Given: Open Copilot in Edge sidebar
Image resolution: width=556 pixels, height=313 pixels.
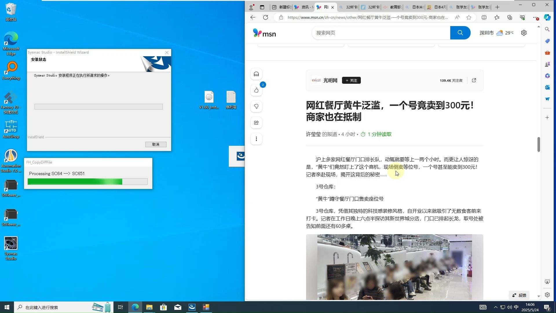Looking at the screenshot, I should tap(547, 17).
